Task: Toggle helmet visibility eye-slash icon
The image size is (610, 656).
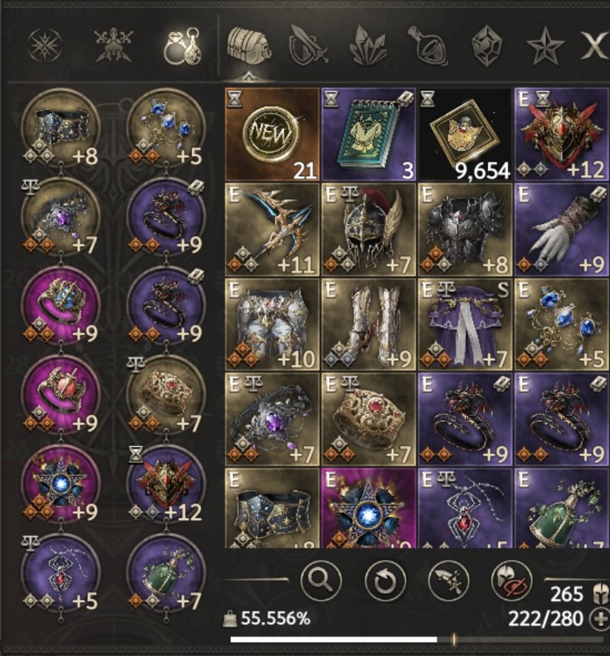Action: (x=512, y=580)
